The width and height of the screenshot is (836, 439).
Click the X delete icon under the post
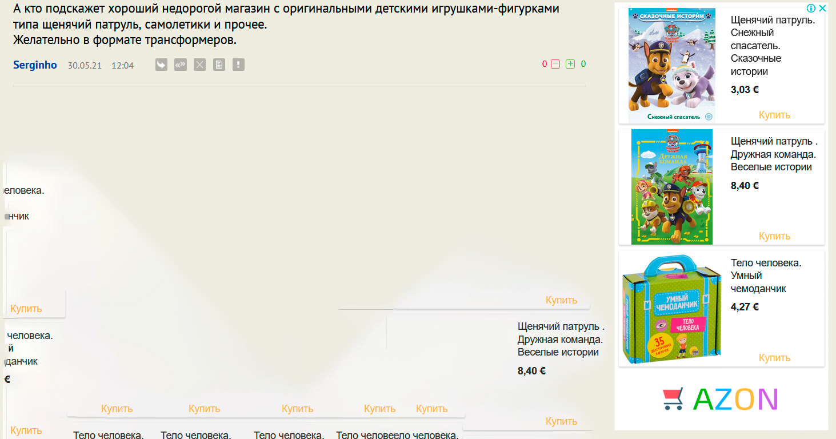199,65
